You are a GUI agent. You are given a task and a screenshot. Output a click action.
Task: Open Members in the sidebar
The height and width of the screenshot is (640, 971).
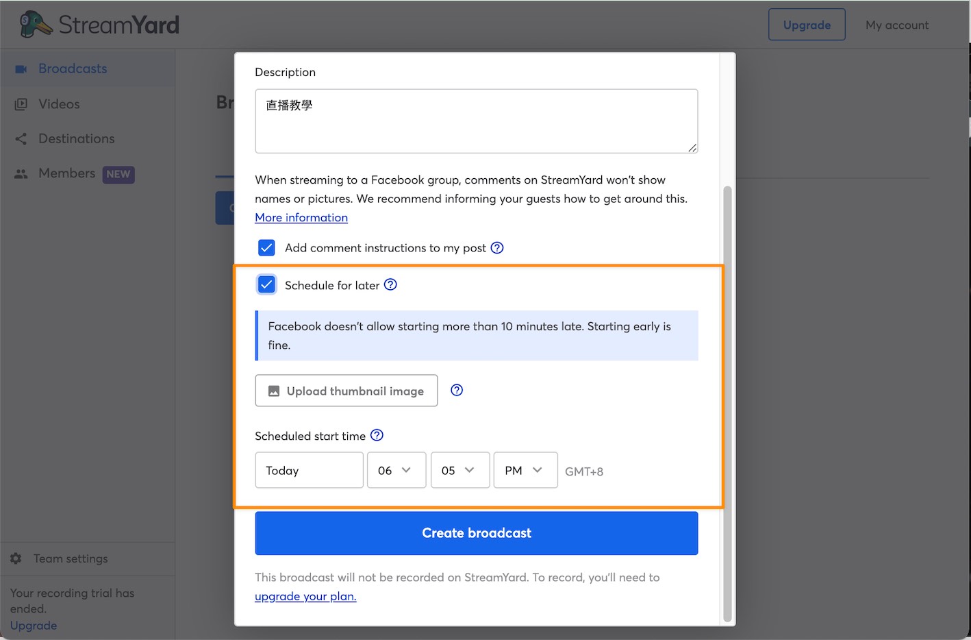click(66, 173)
